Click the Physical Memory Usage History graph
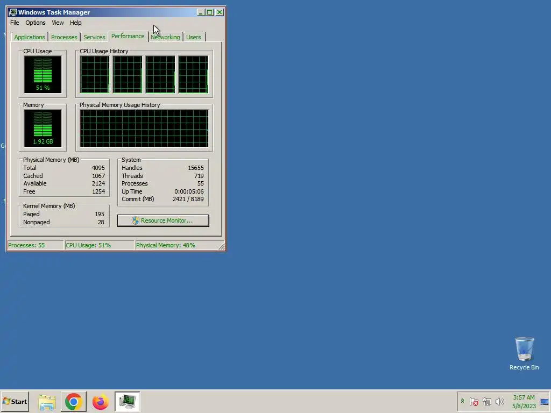 (144, 128)
